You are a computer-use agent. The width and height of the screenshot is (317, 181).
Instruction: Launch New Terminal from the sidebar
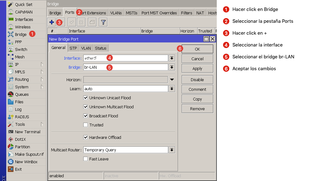point(27,132)
